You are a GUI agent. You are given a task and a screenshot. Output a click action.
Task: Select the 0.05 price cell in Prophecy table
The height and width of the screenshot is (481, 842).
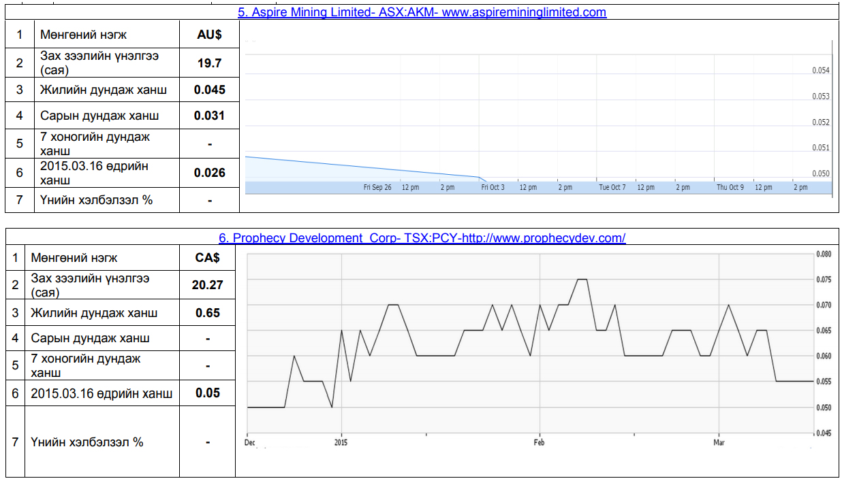(207, 393)
